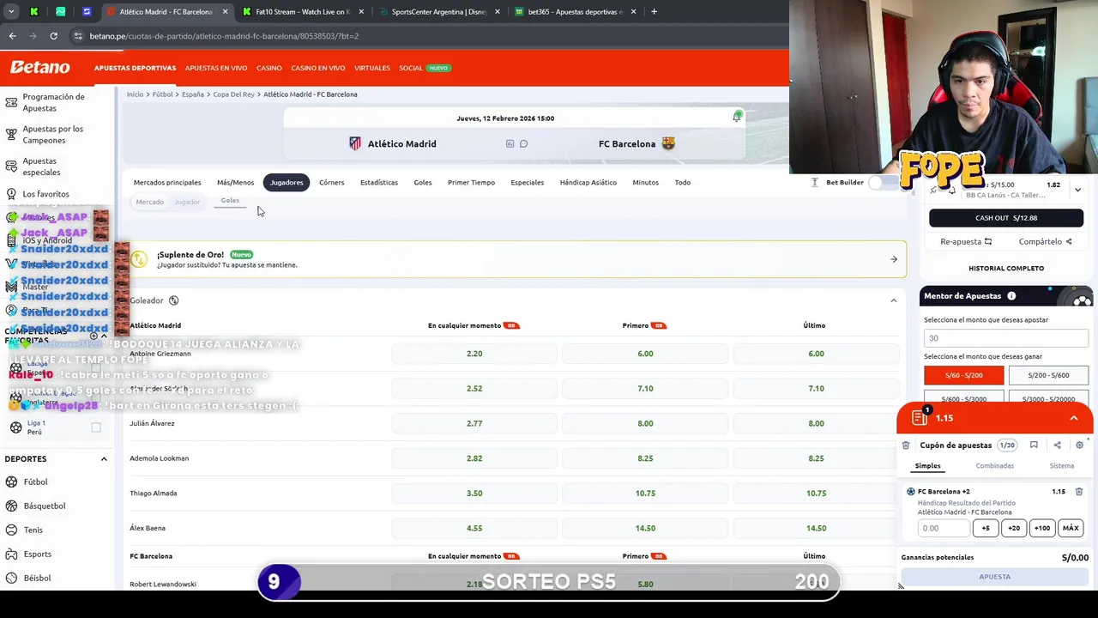Click the Betano logo
The height and width of the screenshot is (618, 1098).
39,67
